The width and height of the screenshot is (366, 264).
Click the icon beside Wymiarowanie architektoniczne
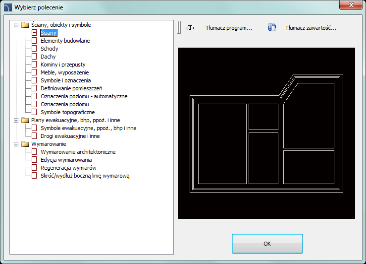click(34, 152)
